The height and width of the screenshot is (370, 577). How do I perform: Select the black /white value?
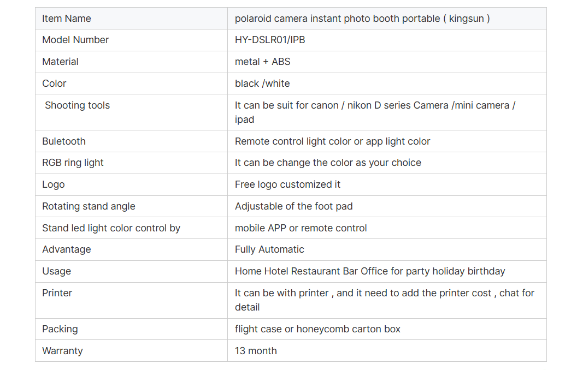[x=262, y=83]
